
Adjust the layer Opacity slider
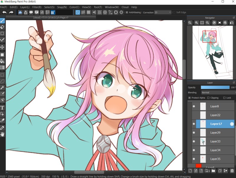point(215,87)
